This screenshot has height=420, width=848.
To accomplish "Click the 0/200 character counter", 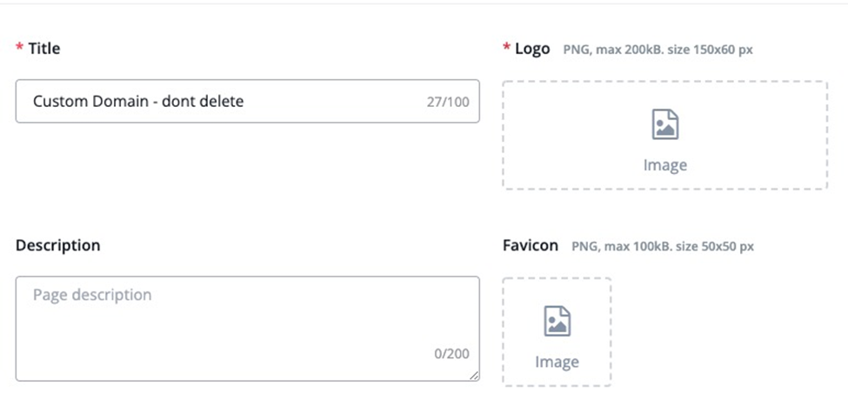I will point(451,354).
